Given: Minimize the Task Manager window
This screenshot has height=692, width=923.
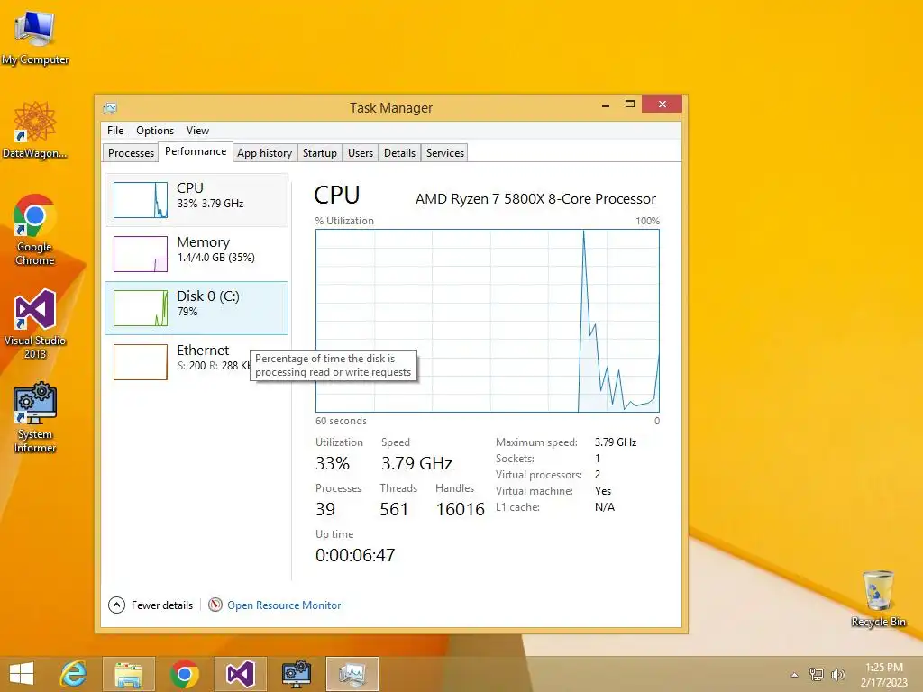Looking at the screenshot, I should [x=606, y=105].
